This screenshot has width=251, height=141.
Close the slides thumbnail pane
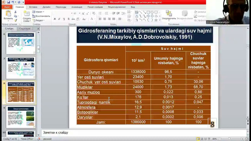(x=38, y=29)
